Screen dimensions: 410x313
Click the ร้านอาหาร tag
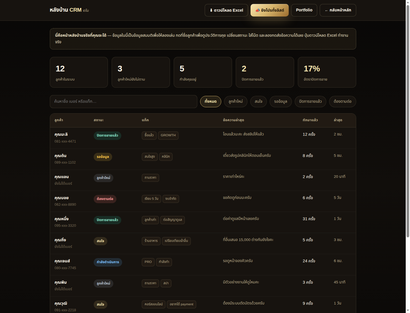click(151, 241)
